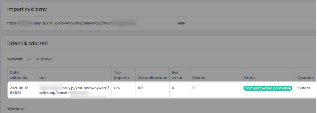Image resolution: width=317 pixels, height=113 pixels.
Task: Click the Link import type cell
Action: coord(118,88)
